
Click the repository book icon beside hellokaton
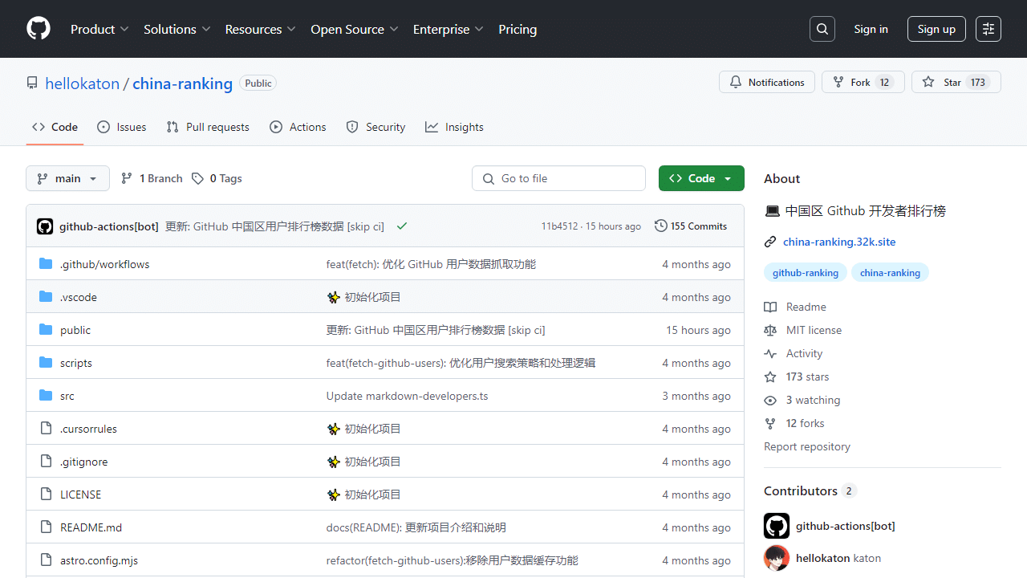pyautogui.click(x=32, y=83)
